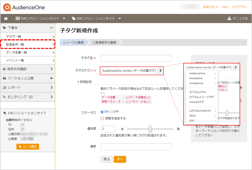Choose カスタムイメージタグ in category menu

pyautogui.click(x=202, y=97)
